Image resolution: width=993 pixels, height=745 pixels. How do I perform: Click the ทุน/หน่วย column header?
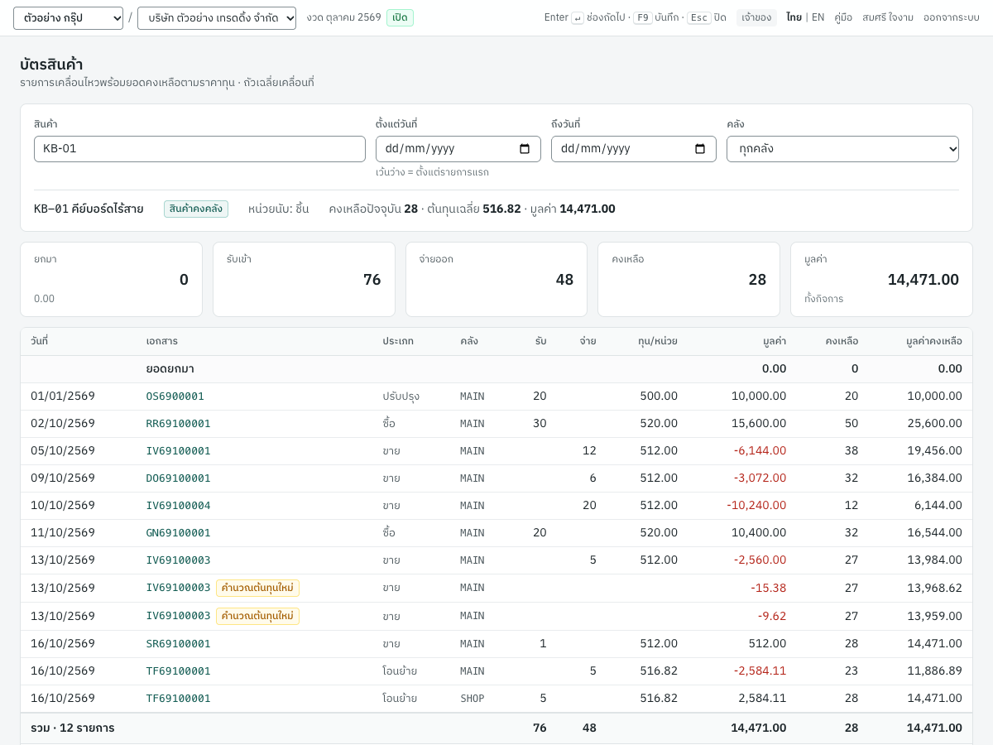(658, 341)
